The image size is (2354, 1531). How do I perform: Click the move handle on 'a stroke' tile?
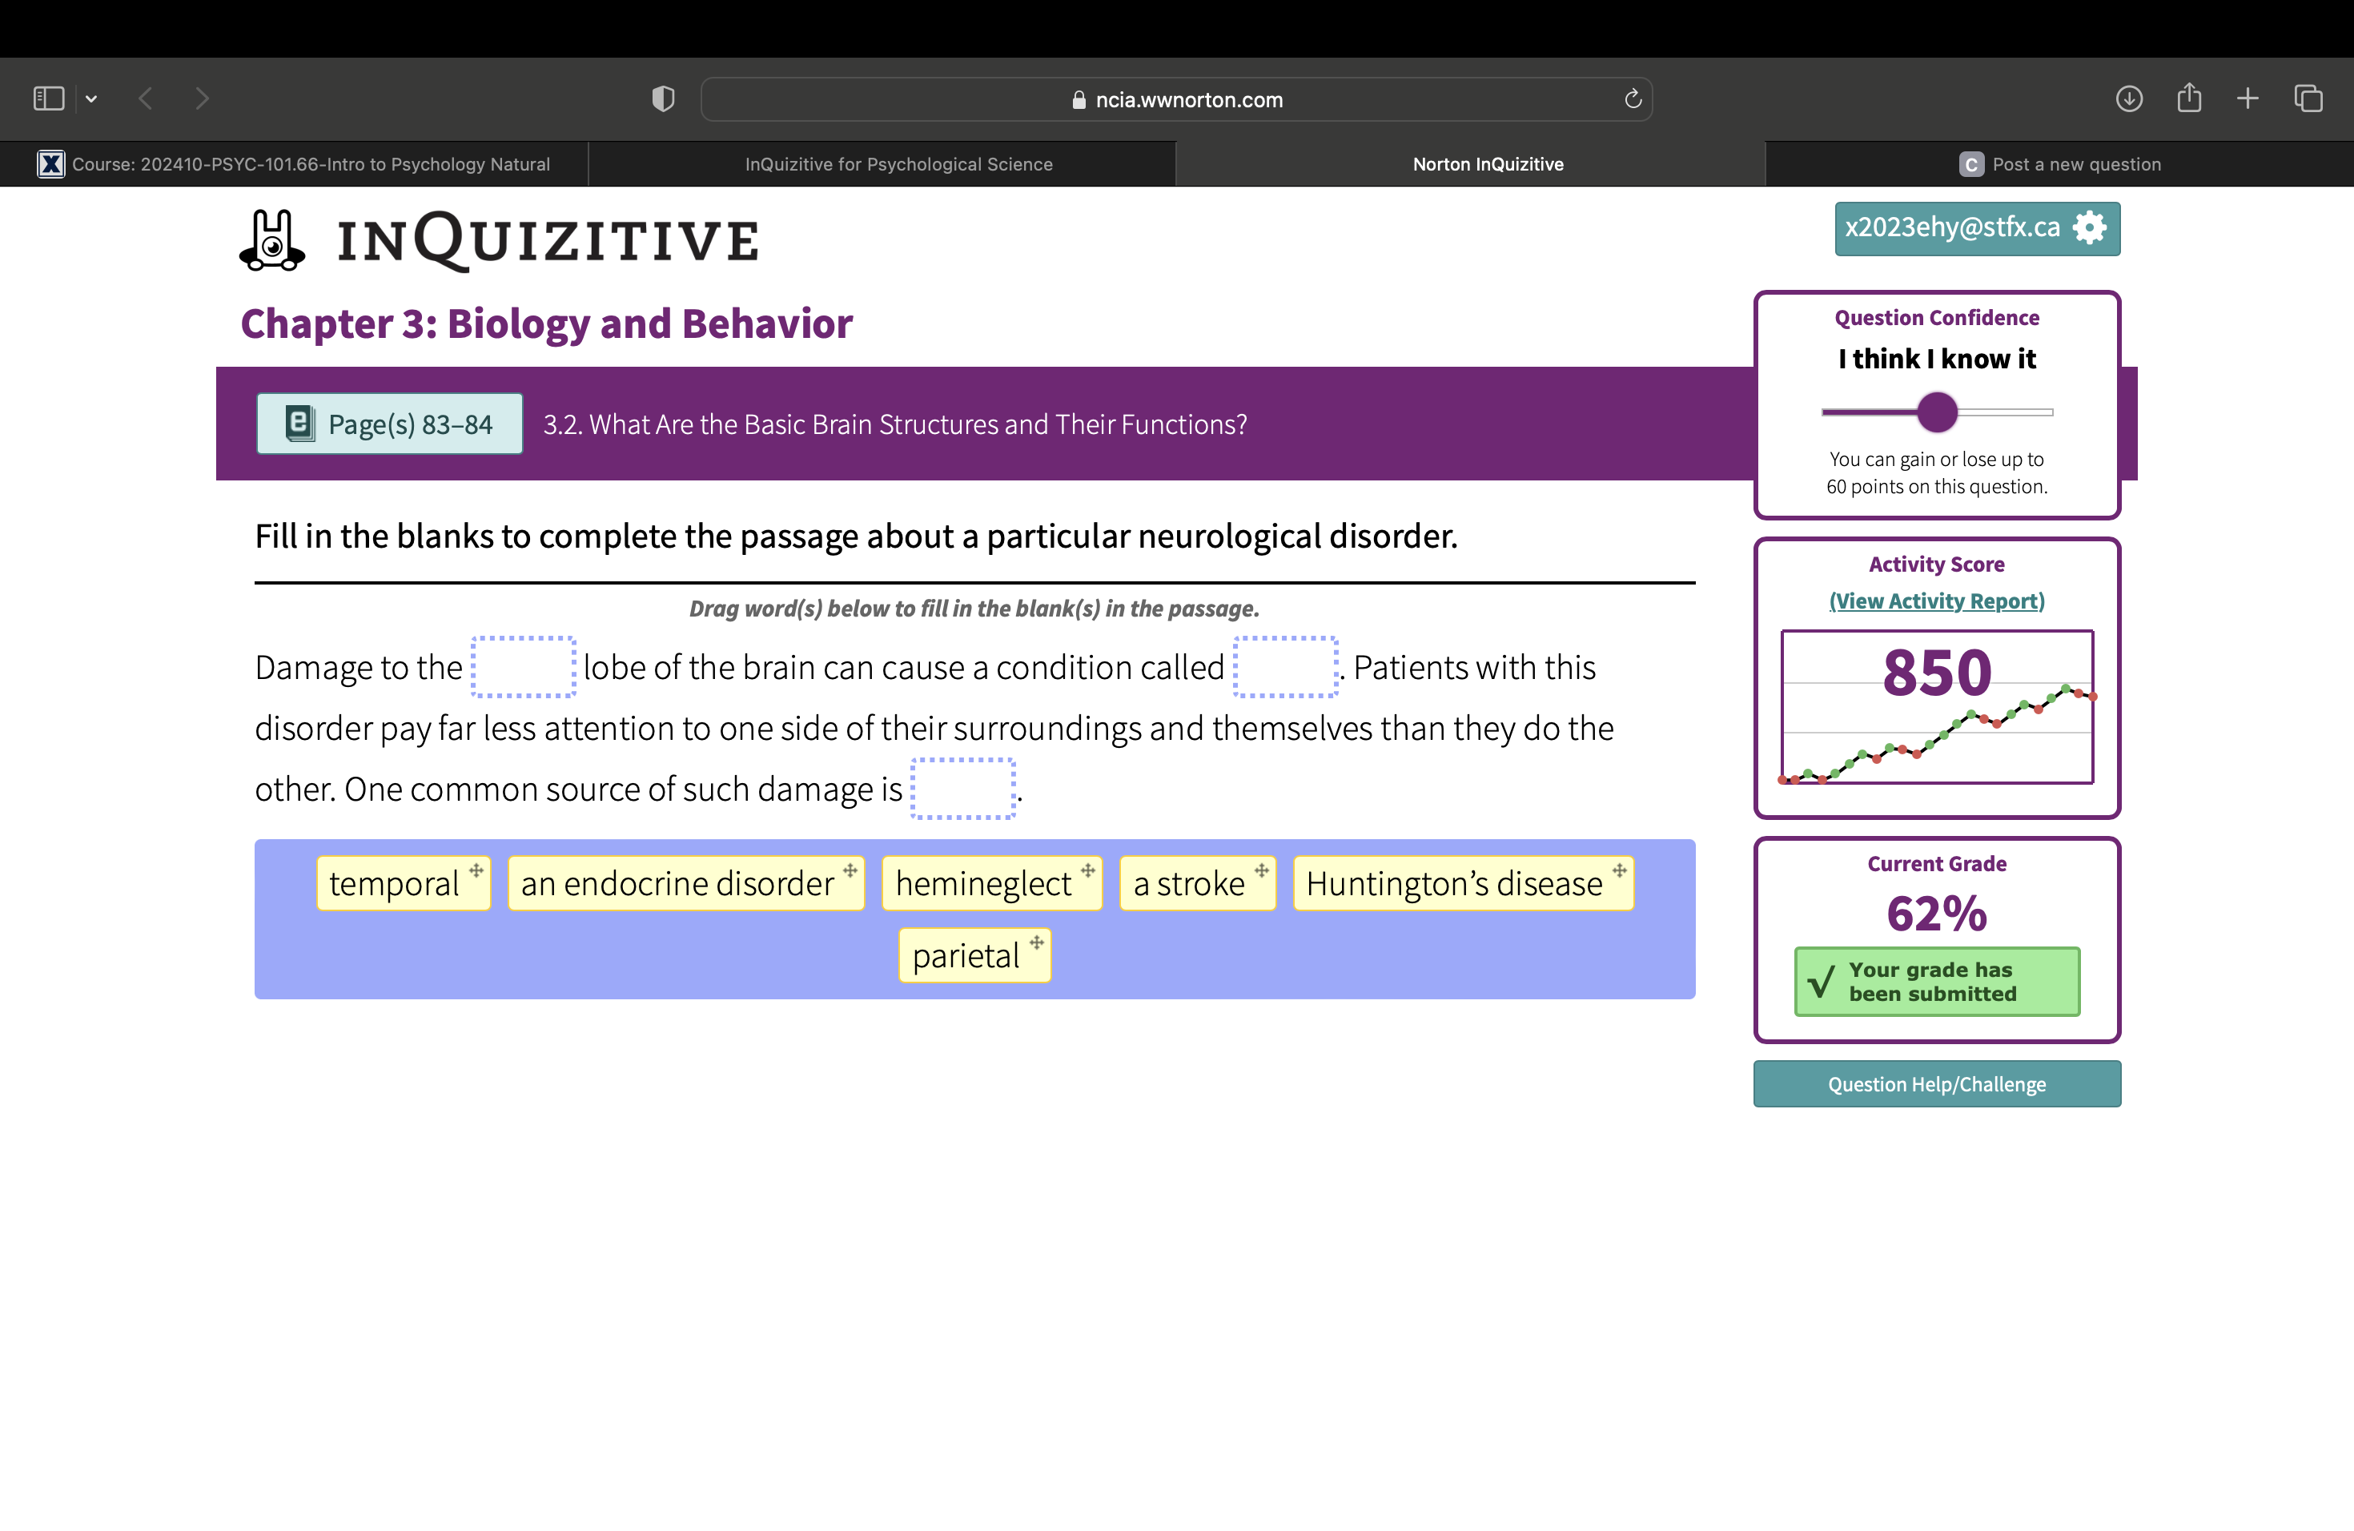coord(1261,870)
